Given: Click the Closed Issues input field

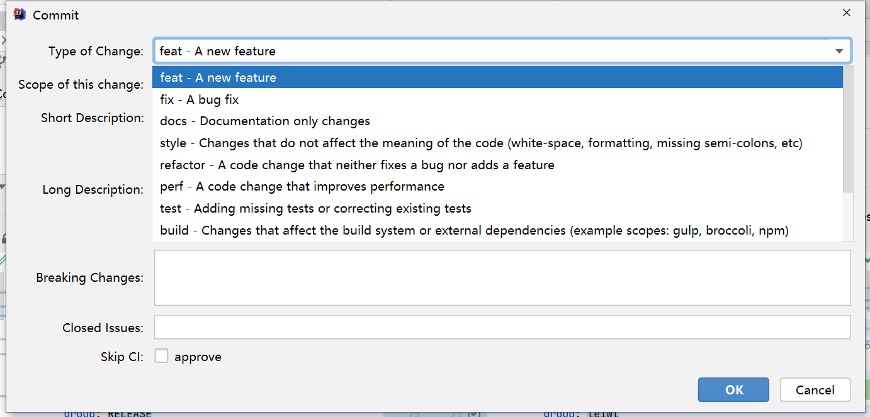Looking at the screenshot, I should point(502,327).
